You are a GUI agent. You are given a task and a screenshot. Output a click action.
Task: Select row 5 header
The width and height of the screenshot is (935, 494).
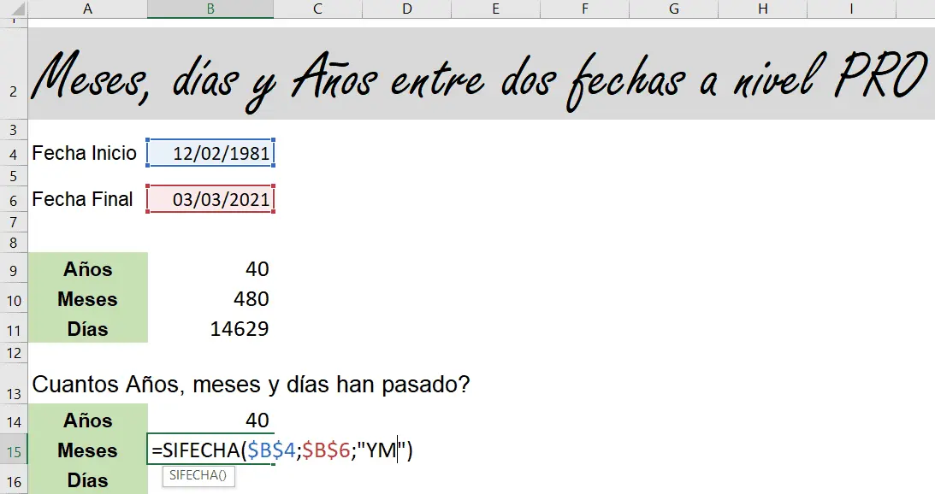[14, 176]
